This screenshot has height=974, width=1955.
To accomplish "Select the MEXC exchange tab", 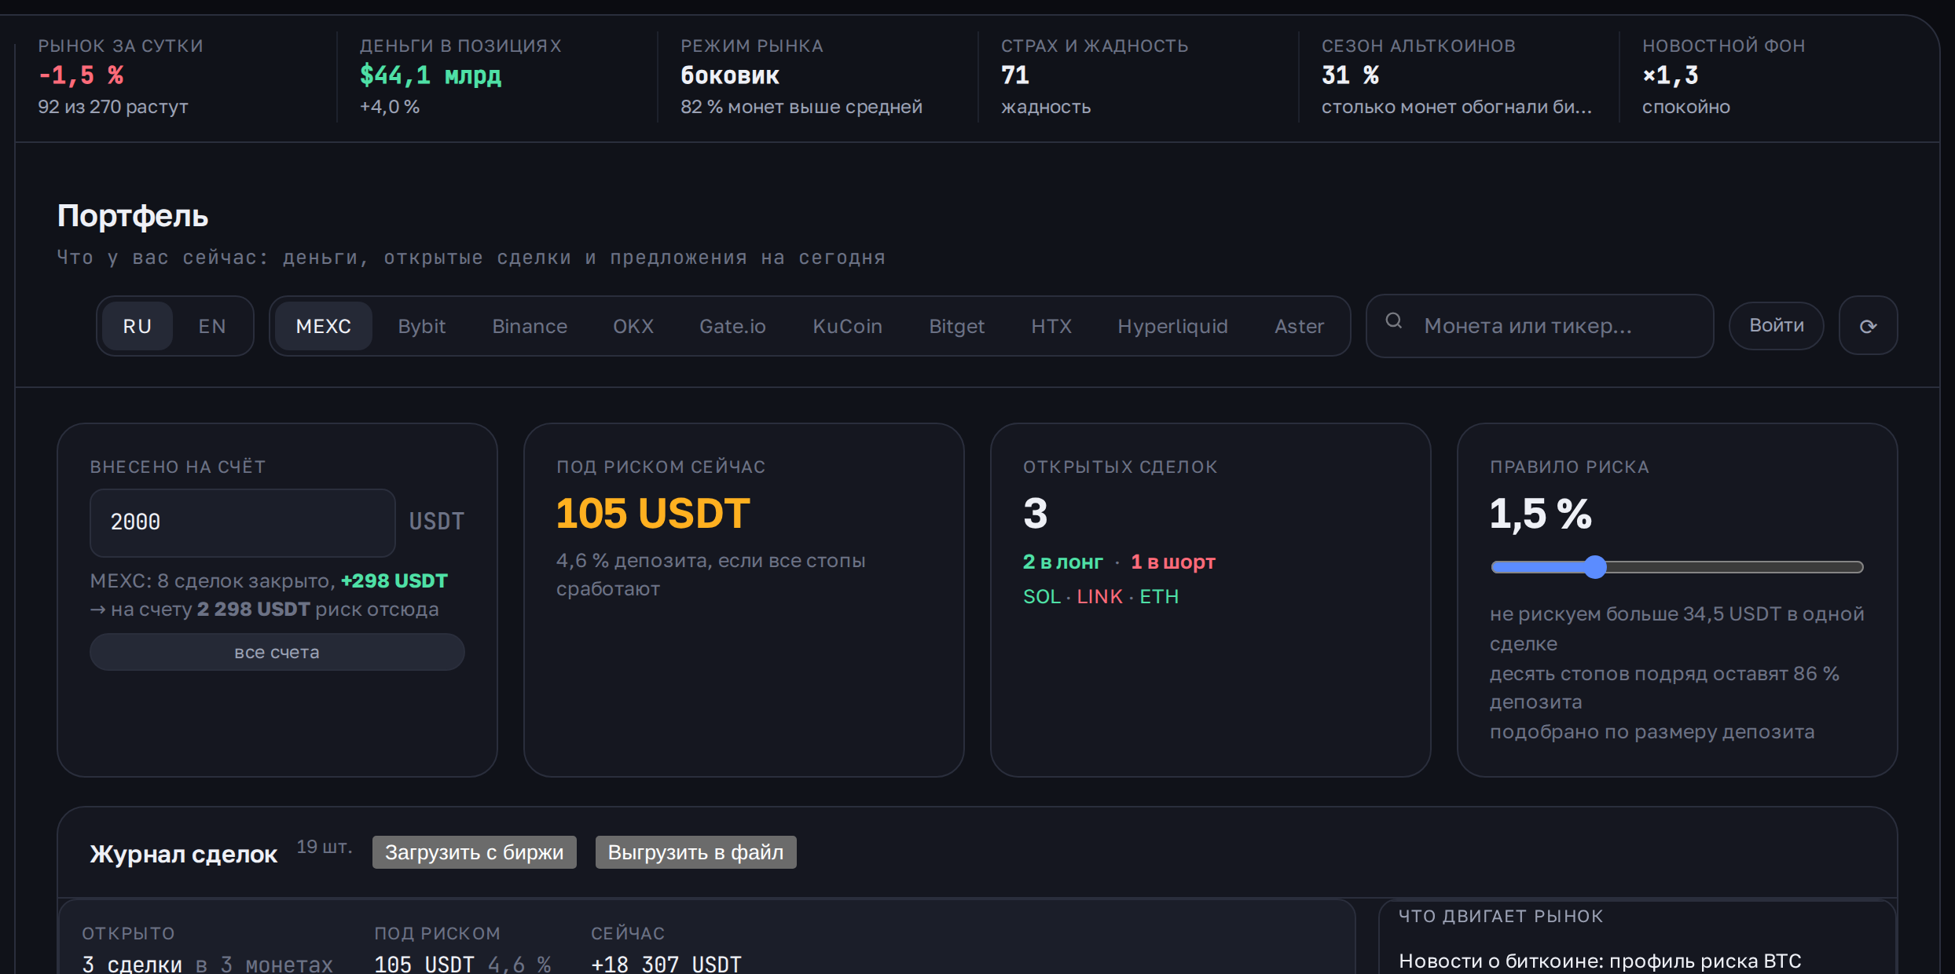I will pyautogui.click(x=324, y=326).
